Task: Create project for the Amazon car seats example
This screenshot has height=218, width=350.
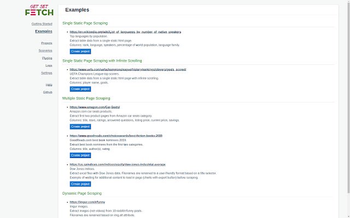Action: [x=80, y=126]
